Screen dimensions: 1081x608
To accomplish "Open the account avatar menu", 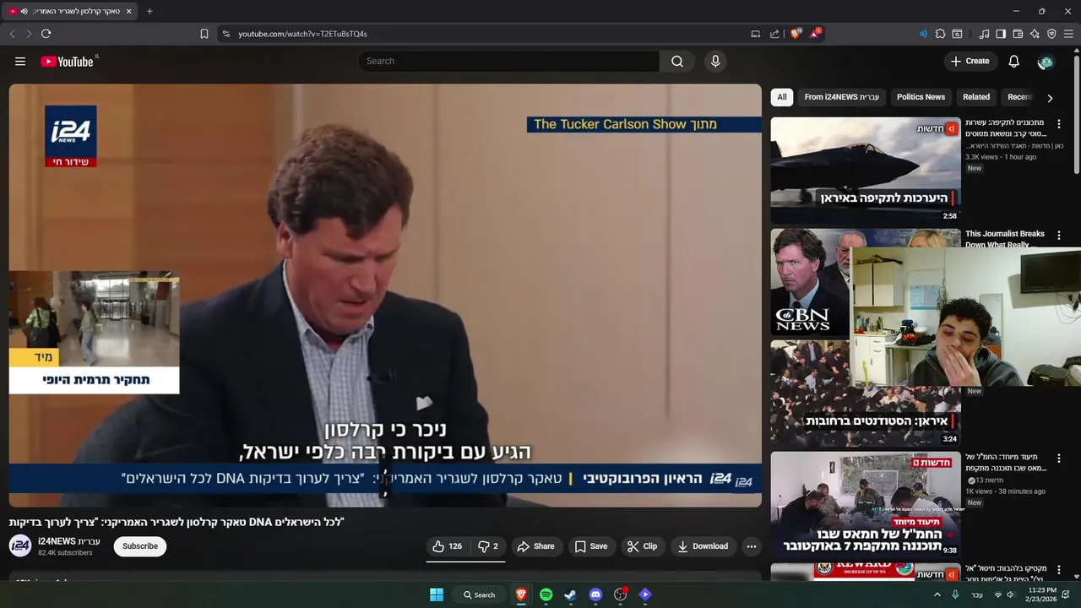I will tap(1046, 62).
